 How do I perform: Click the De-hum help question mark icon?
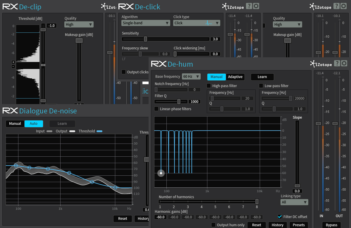coord(337,63)
